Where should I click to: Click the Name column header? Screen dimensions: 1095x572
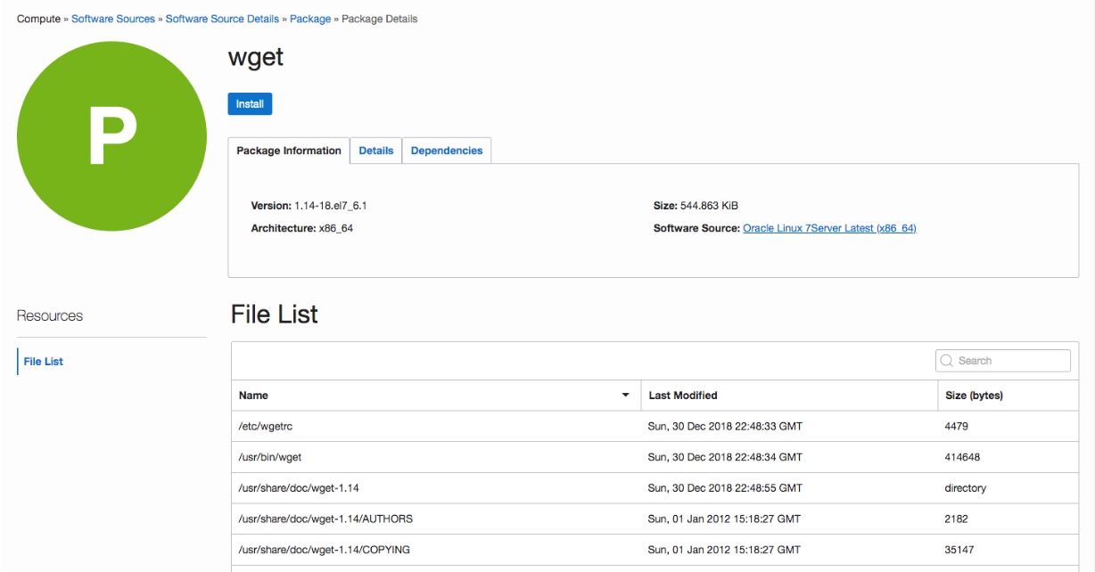(x=254, y=396)
